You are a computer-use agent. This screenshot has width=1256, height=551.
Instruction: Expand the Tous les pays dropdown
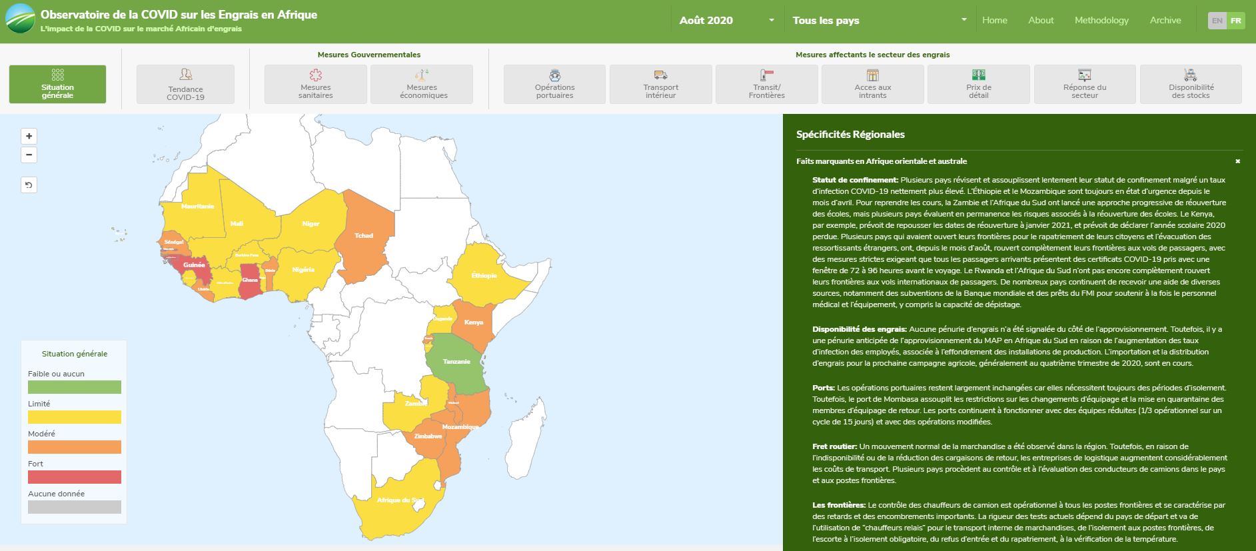(x=879, y=21)
